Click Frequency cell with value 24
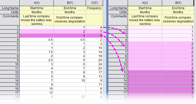Screen dimensions: 196x104 [94, 64]
